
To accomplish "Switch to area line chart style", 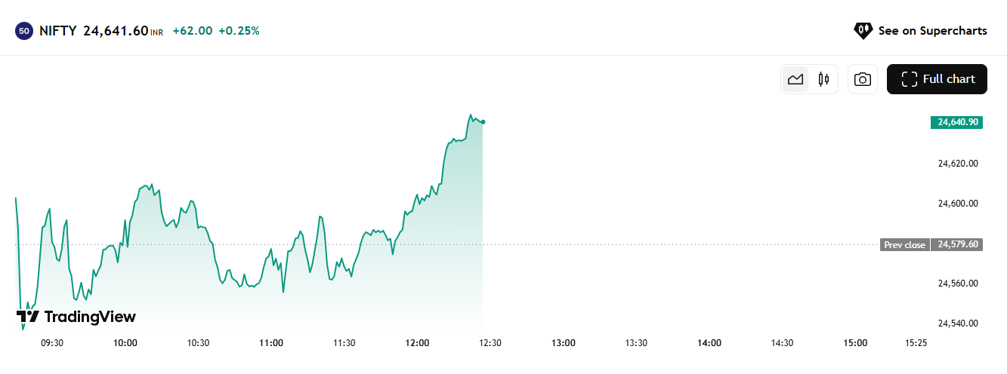I will click(795, 79).
